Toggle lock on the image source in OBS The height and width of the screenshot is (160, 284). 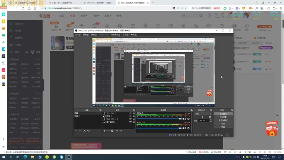coord(134,116)
